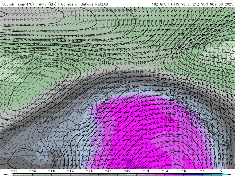Click the -28 color bar label

point(89,171)
